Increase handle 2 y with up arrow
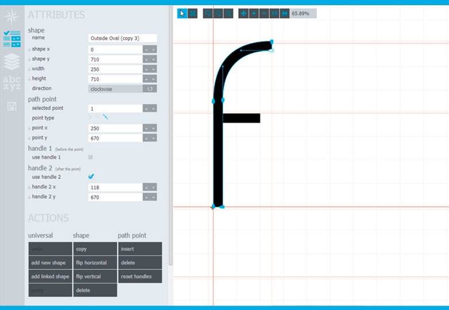The width and height of the screenshot is (449, 310). click(146, 197)
